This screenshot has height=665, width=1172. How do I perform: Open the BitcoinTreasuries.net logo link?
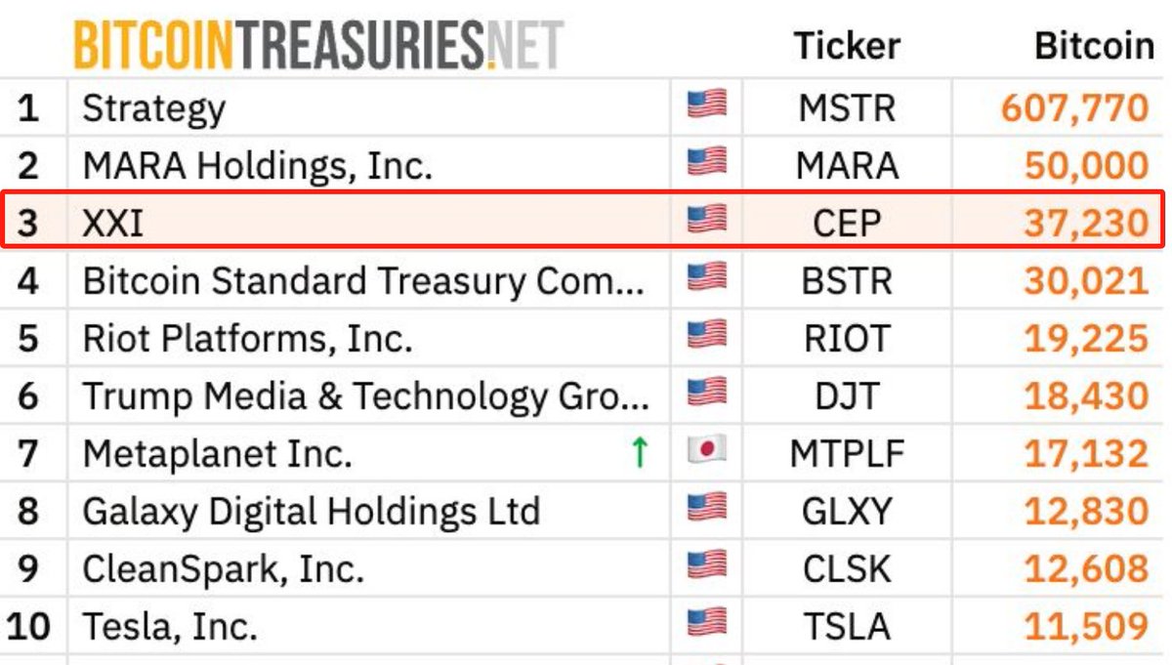pos(318,44)
